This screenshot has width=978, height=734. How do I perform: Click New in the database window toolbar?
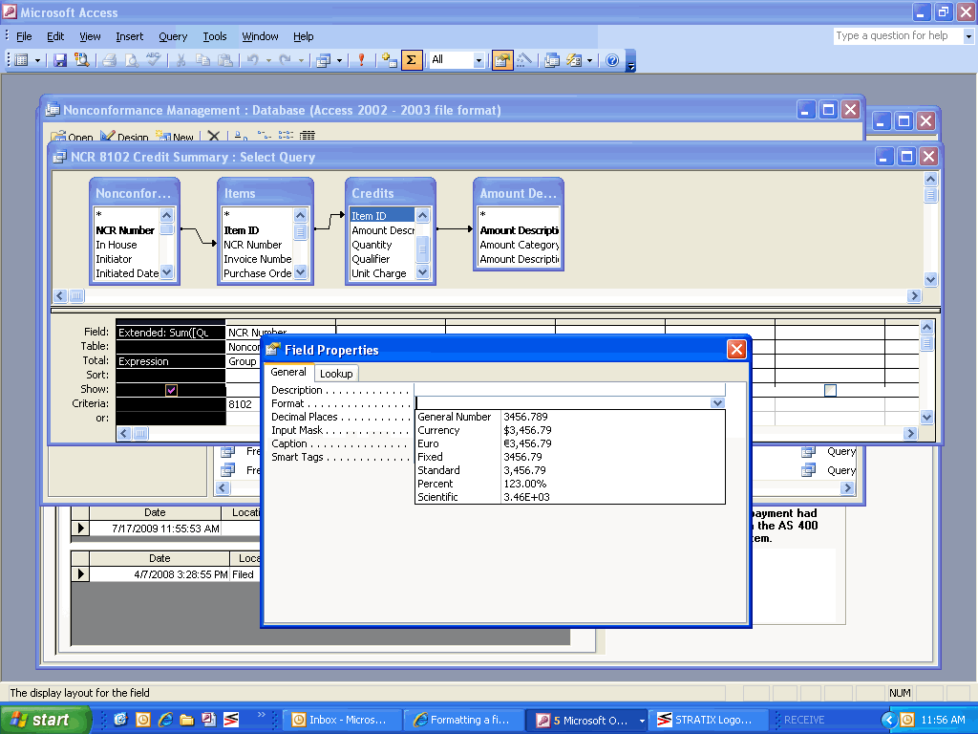pyautogui.click(x=176, y=137)
